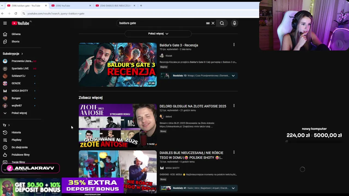This screenshot has height=196, width=349.
Task: Click the site info icon in address bar
Action: click(x=24, y=13)
